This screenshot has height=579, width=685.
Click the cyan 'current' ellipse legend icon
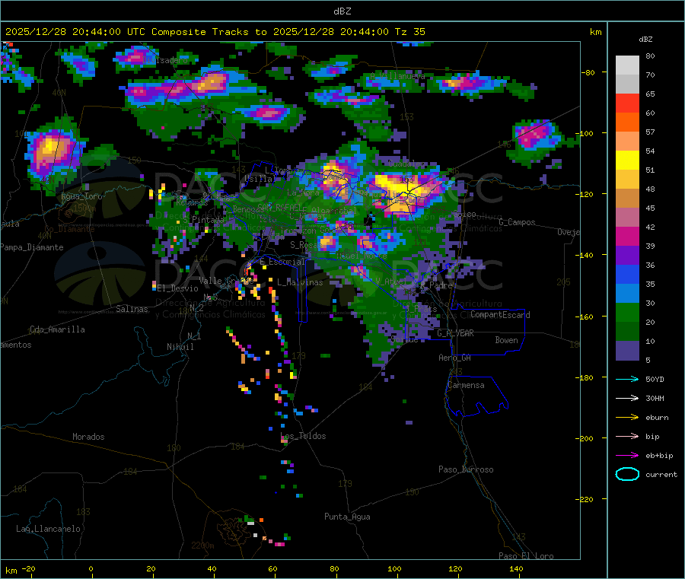coord(627,474)
